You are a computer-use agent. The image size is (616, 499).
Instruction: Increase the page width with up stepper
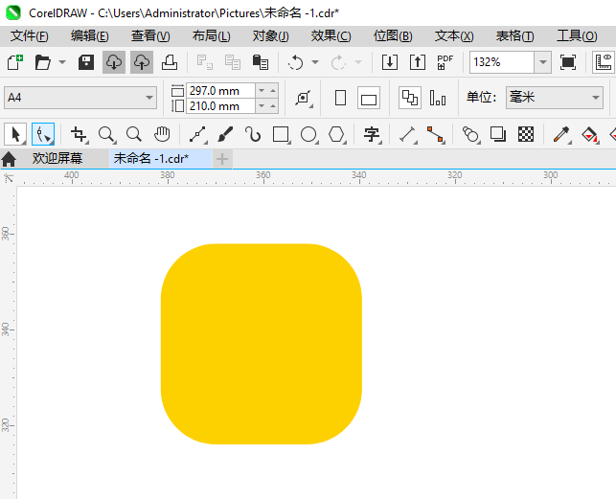pos(273,91)
